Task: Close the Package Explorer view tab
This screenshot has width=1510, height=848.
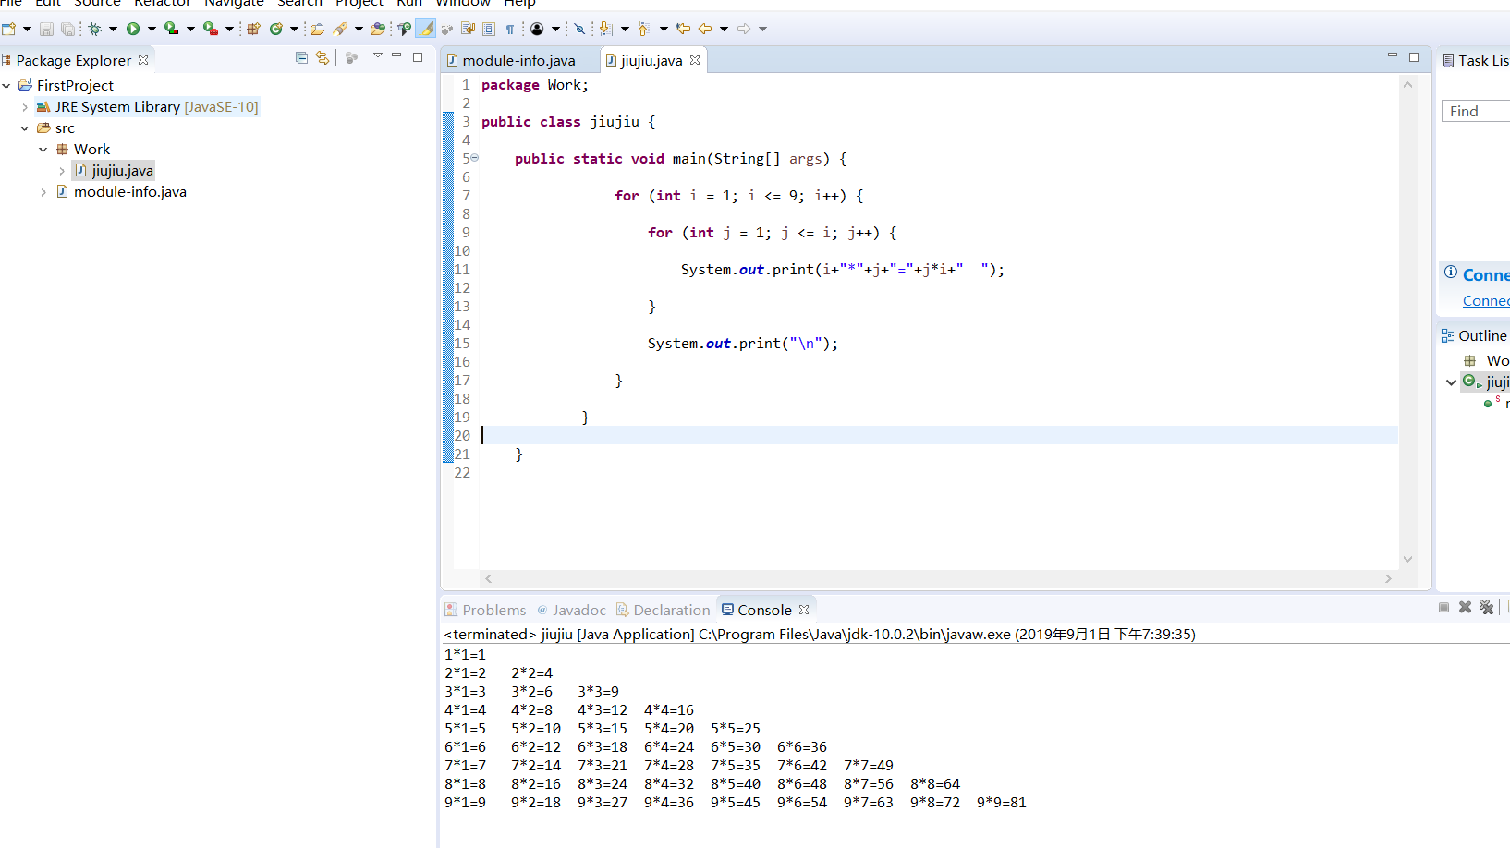Action: click(143, 60)
